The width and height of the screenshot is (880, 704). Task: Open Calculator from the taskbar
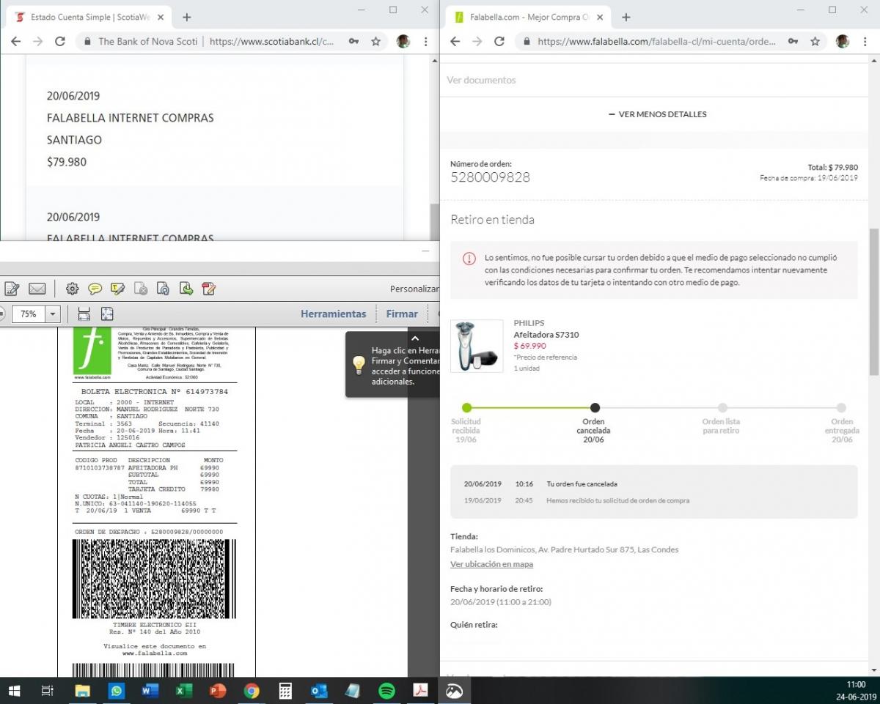[x=285, y=691]
